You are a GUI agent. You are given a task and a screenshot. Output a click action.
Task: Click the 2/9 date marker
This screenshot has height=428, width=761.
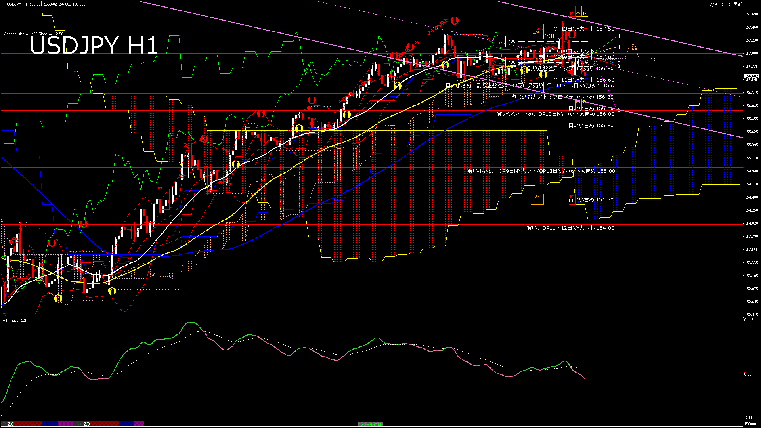87,424
